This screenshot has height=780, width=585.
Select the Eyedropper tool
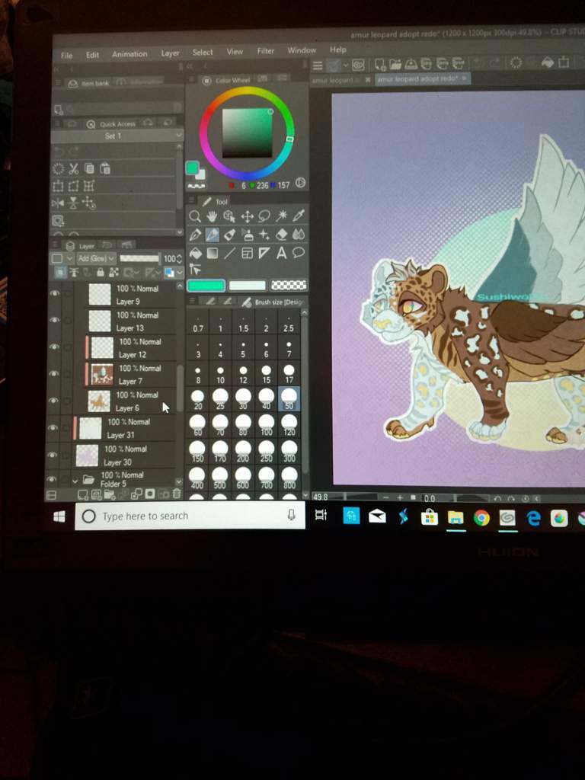pyautogui.click(x=299, y=215)
